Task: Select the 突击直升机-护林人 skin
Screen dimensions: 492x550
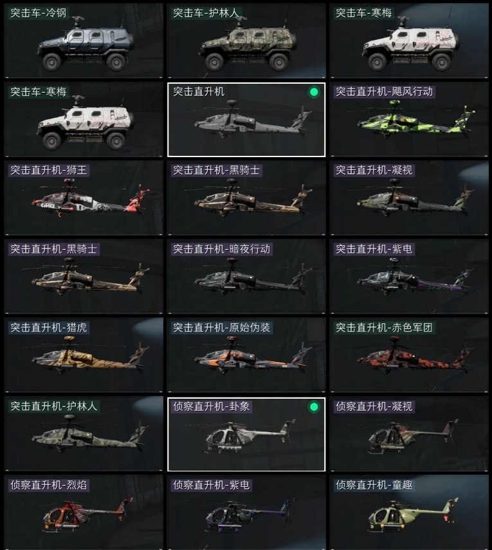Action: (84, 434)
